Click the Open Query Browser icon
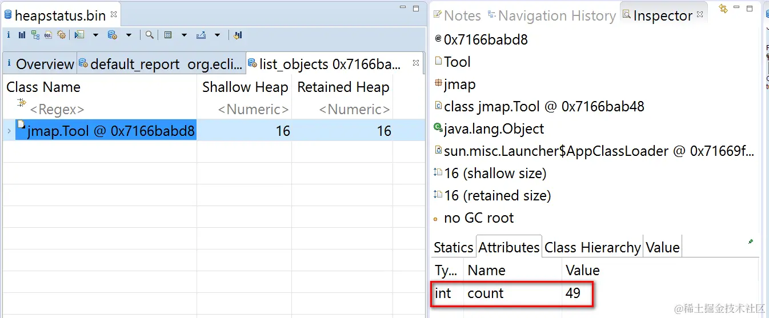 click(x=113, y=35)
